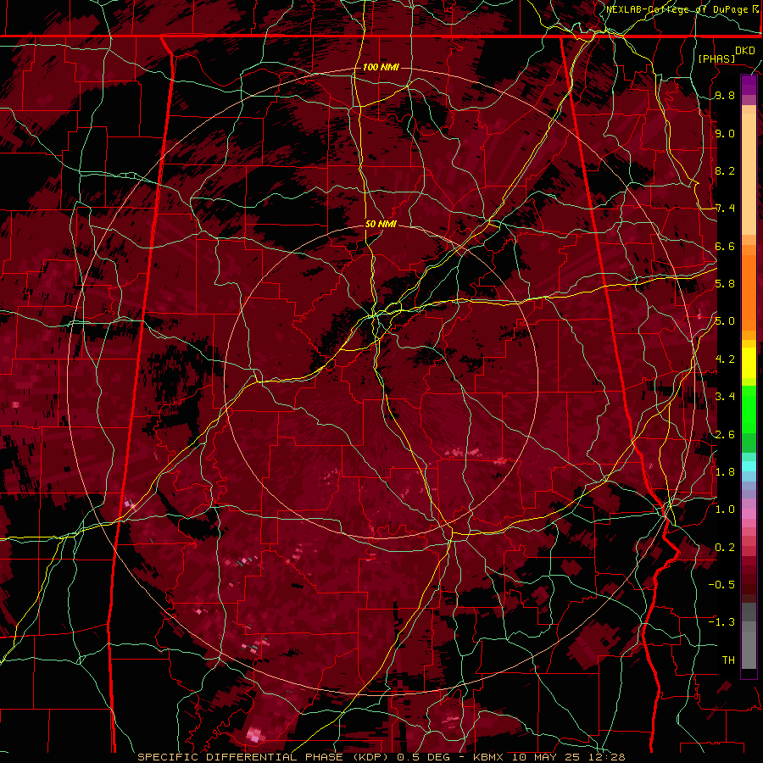Click the 50 NMI range ring label
The width and height of the screenshot is (763, 763).
coord(381,224)
